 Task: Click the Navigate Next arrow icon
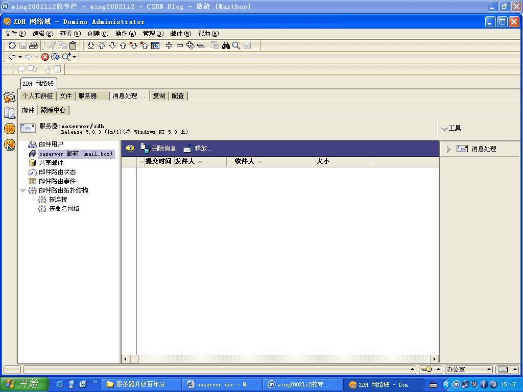coord(112,45)
